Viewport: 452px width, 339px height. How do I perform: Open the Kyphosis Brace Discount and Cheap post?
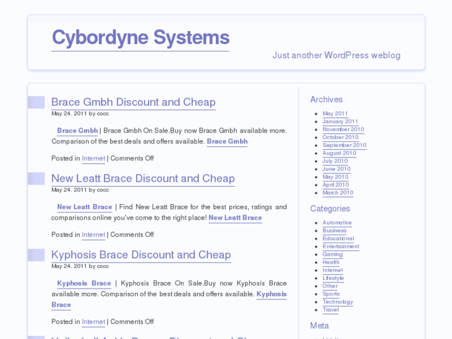141,255
